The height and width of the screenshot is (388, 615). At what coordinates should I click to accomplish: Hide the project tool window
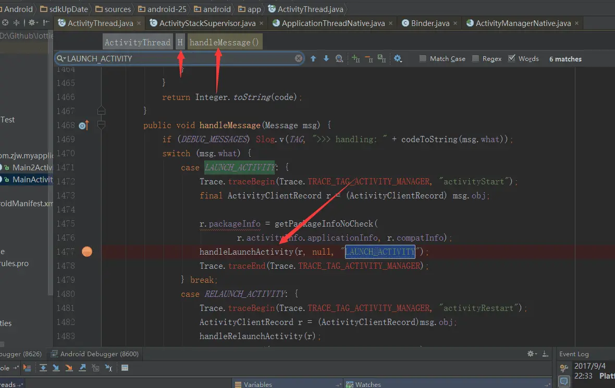click(x=46, y=23)
